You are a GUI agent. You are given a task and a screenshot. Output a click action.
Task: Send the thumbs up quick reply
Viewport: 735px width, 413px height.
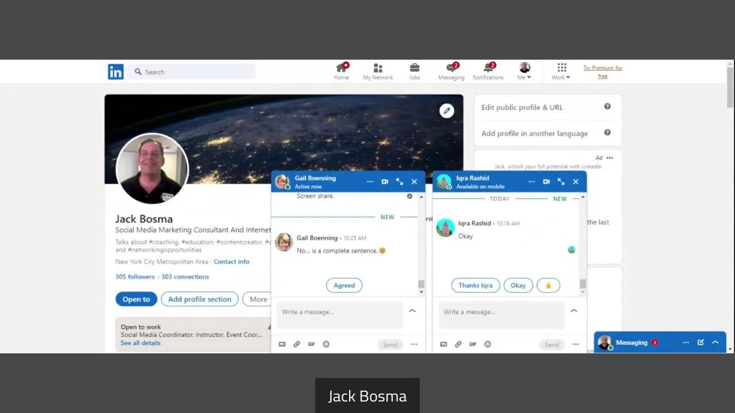point(548,285)
